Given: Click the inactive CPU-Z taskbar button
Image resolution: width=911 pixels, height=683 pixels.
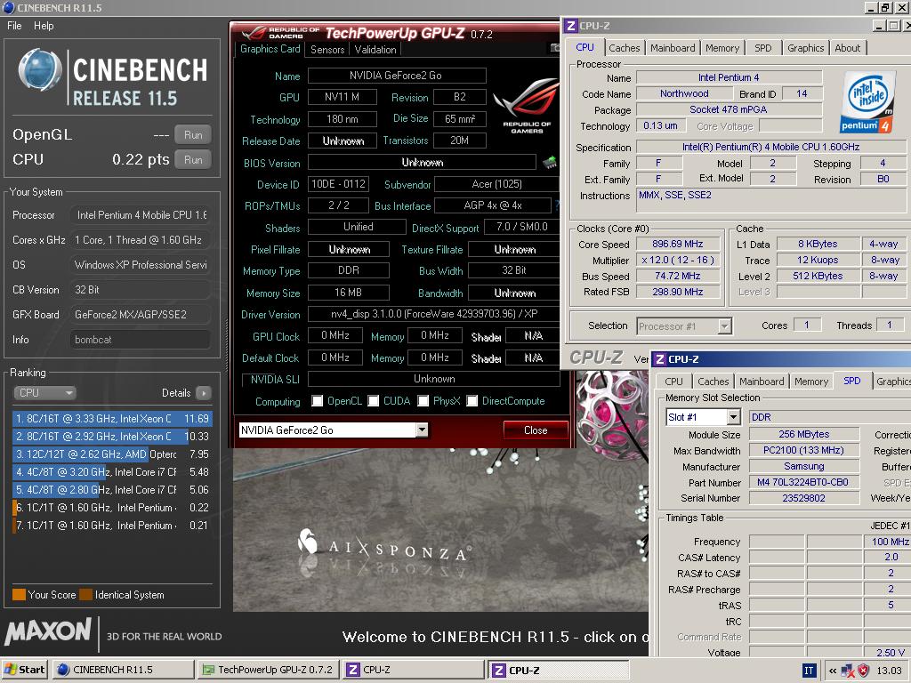Looking at the screenshot, I should (413, 670).
